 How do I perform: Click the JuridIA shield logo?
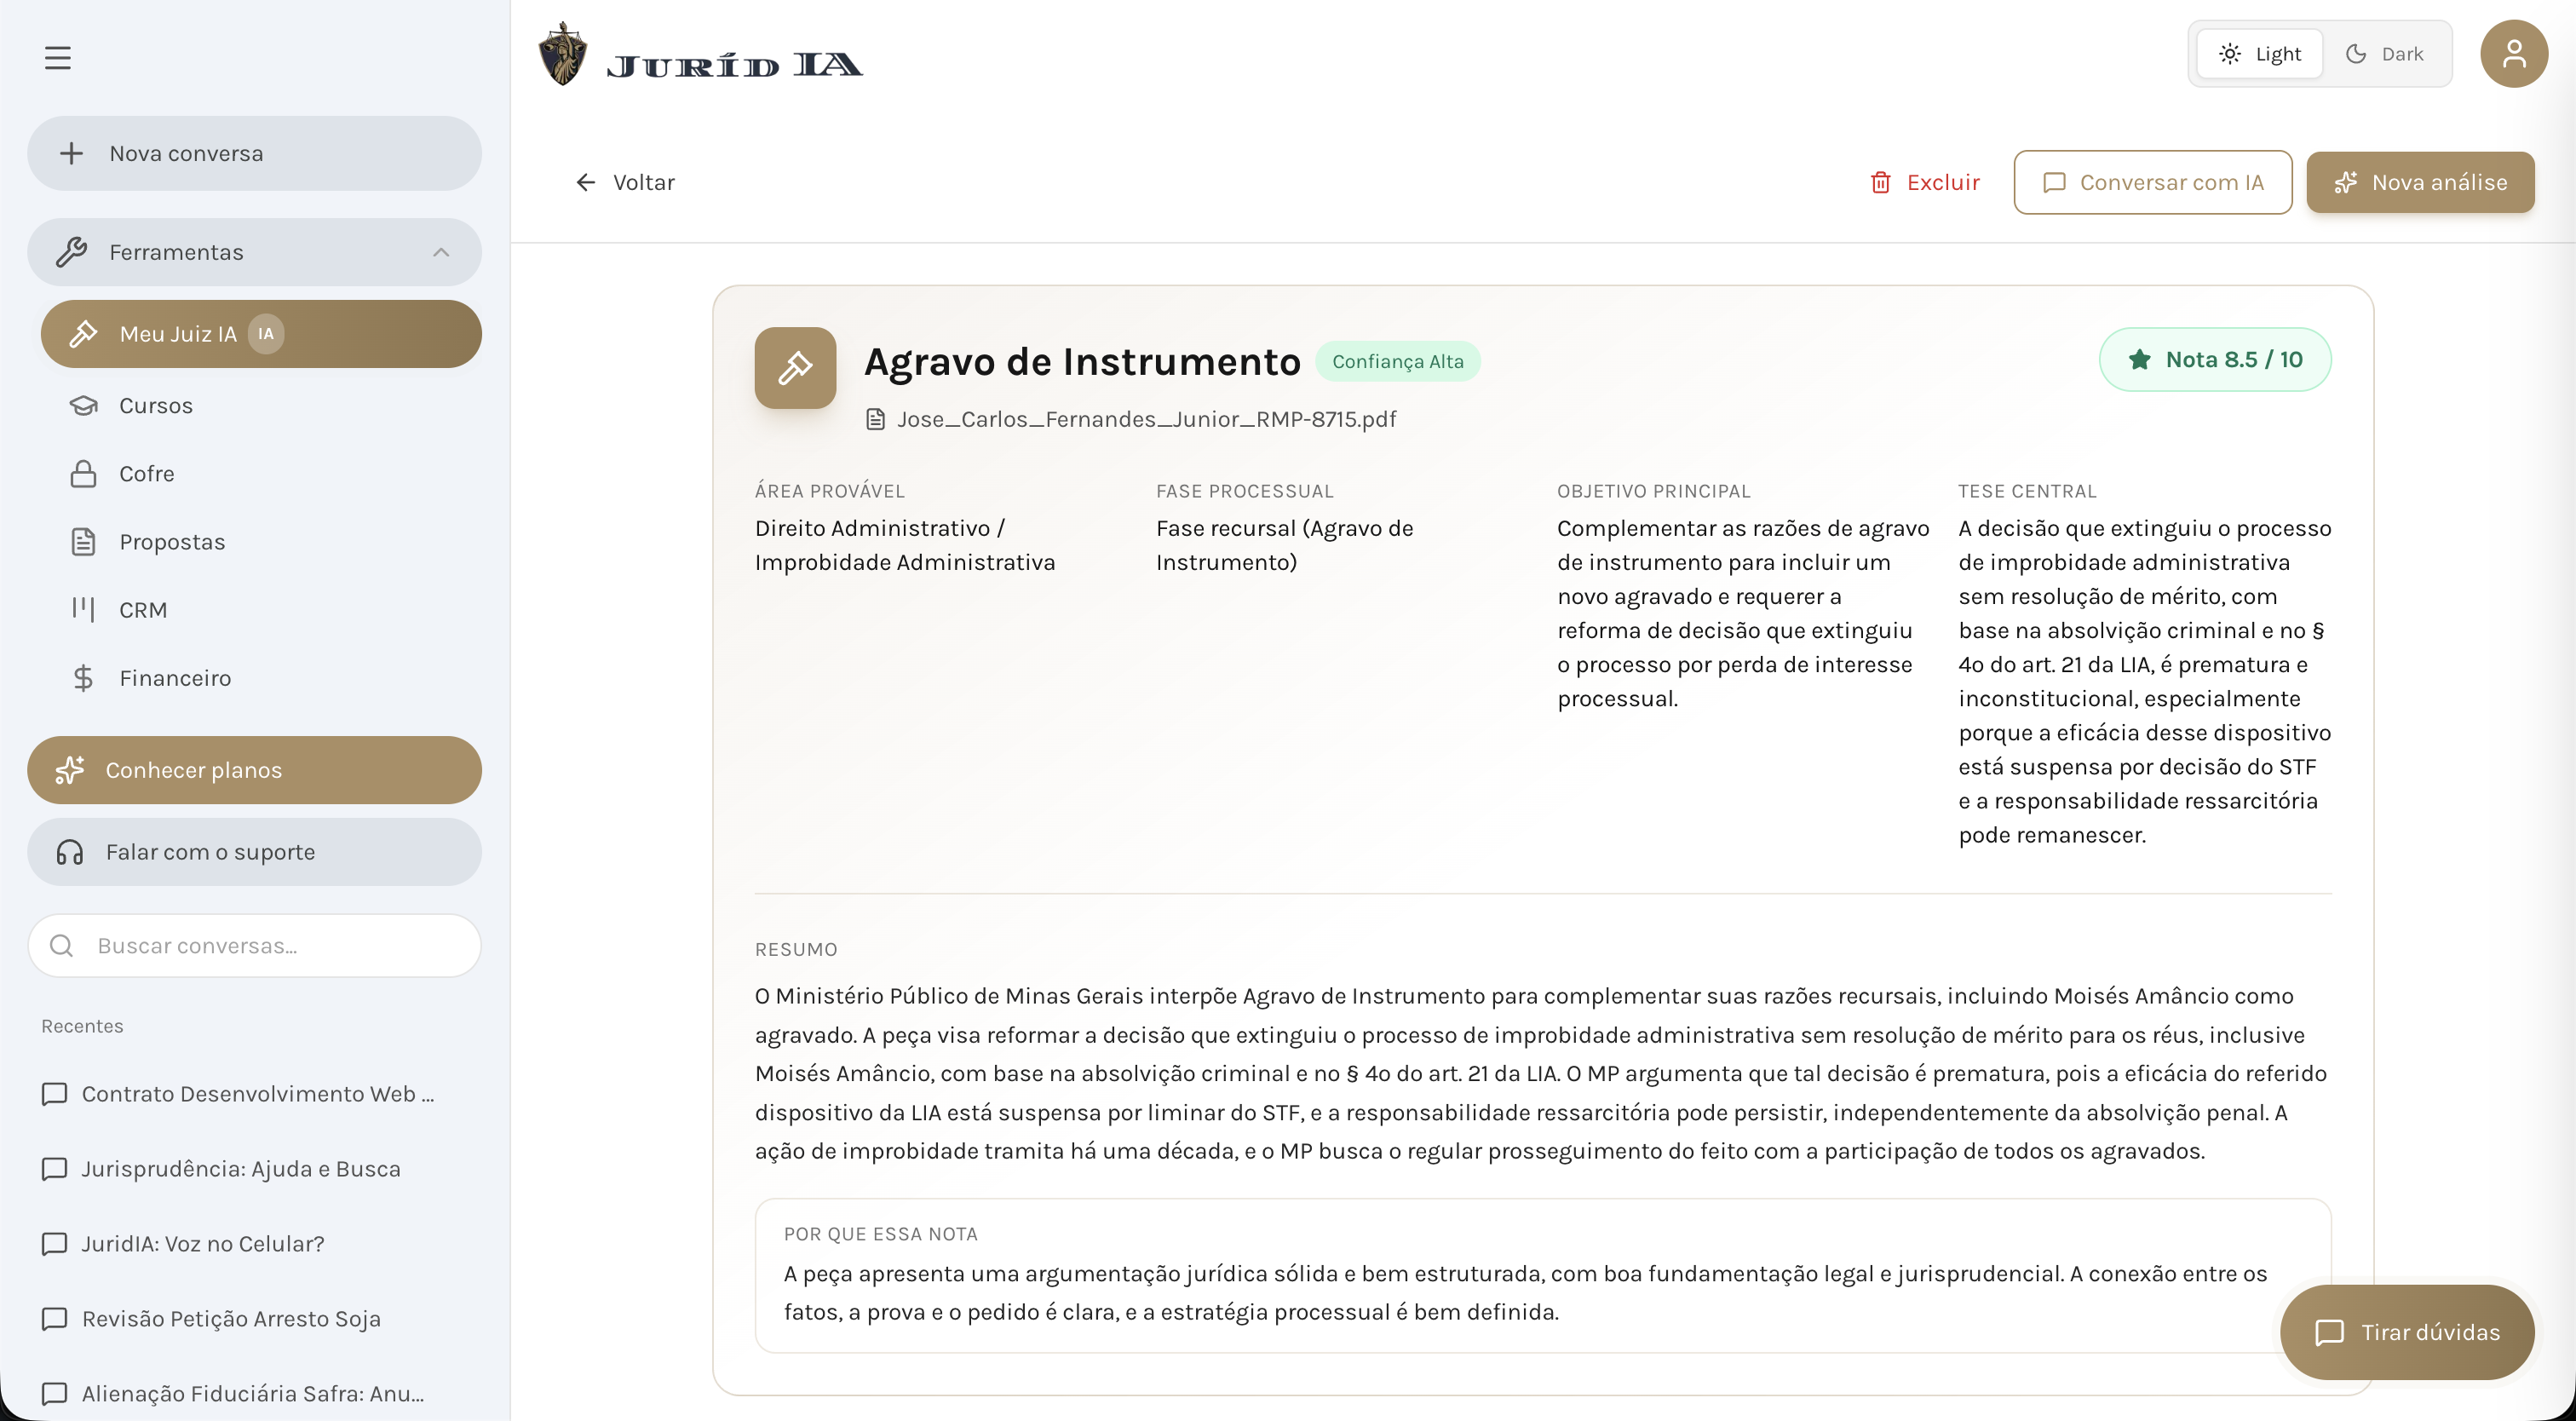(563, 54)
